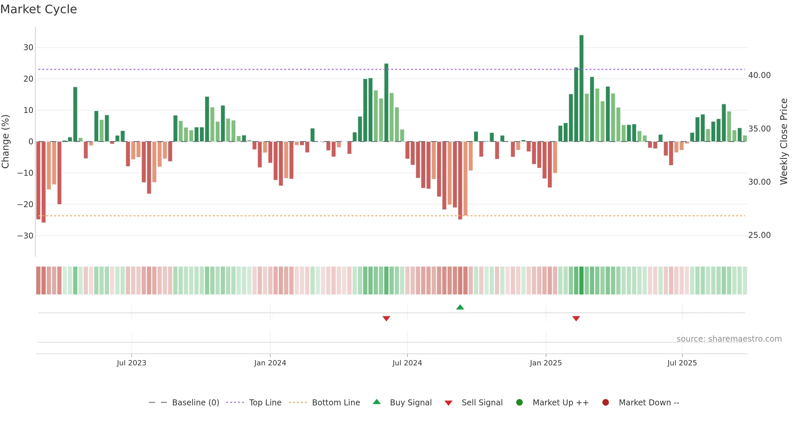Click the tallest green bar above 30 percent

(x=581, y=88)
